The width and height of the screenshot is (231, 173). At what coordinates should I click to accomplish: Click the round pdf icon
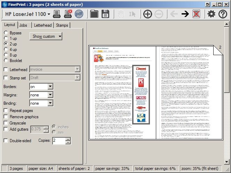pos(79,14)
